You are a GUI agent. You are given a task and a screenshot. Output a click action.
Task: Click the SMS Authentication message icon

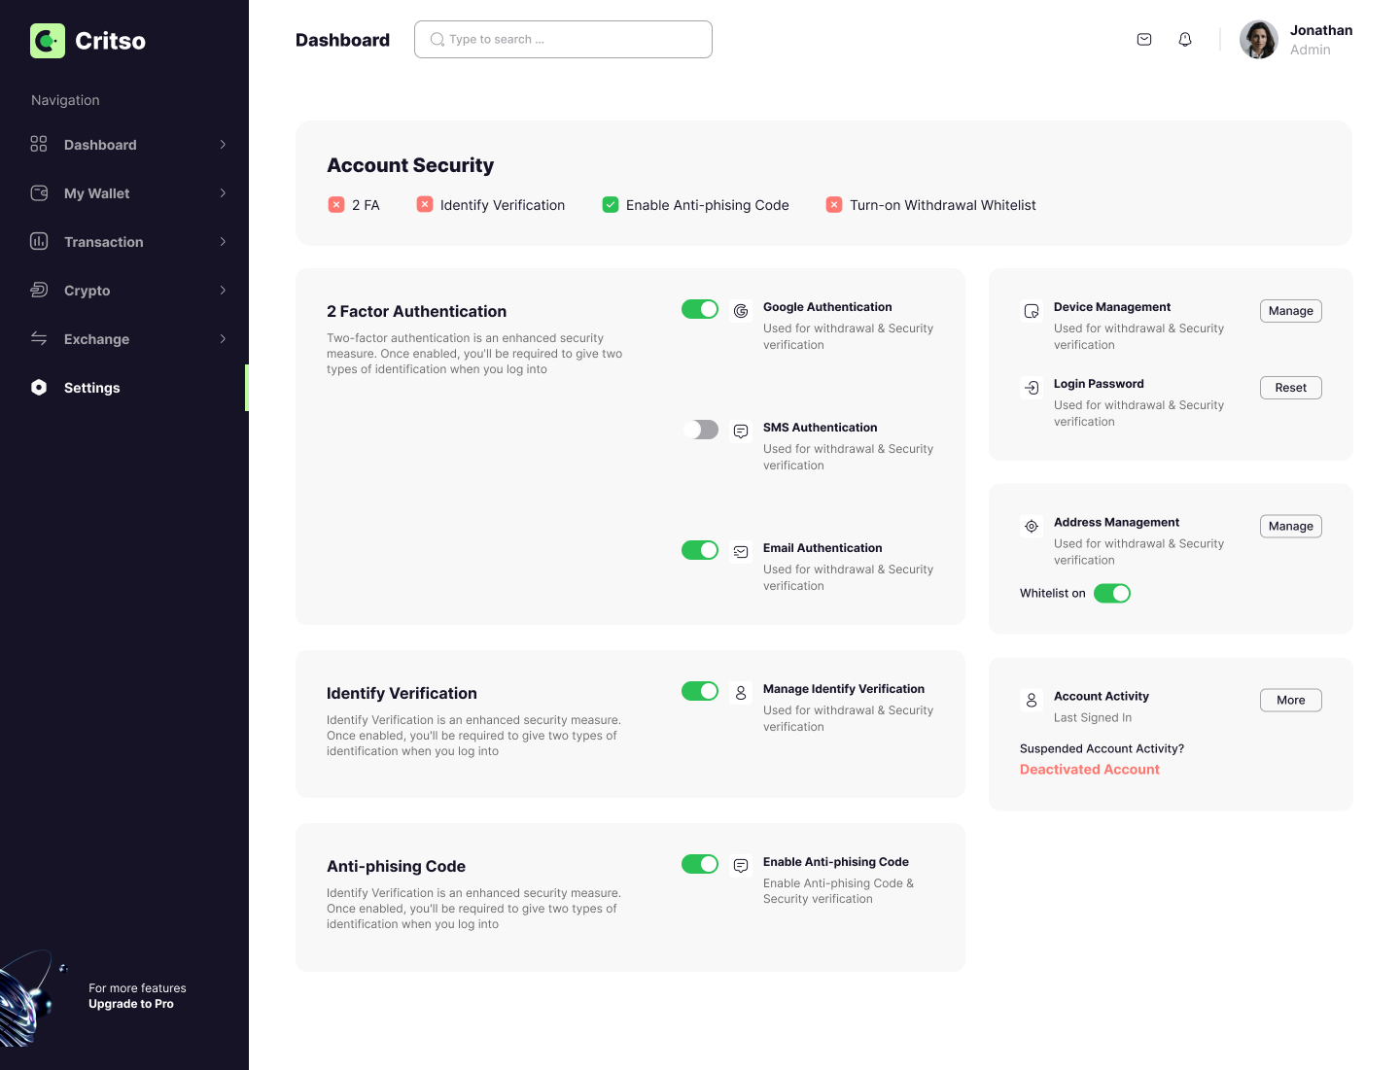point(741,431)
